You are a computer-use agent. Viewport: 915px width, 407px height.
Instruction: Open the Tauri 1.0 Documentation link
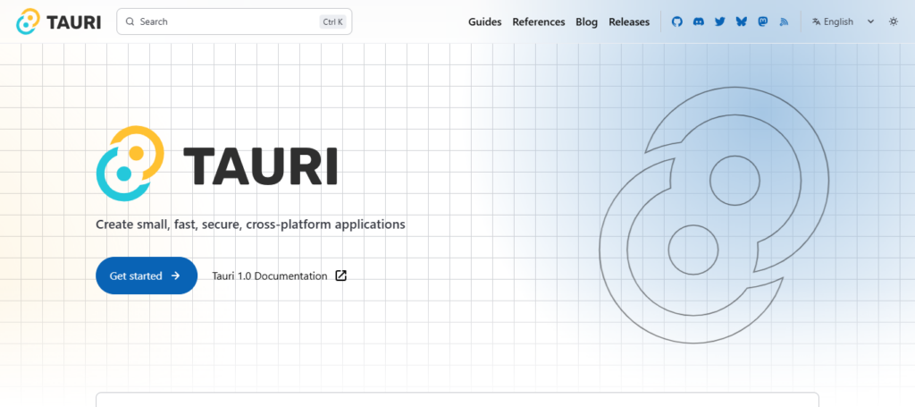(269, 276)
